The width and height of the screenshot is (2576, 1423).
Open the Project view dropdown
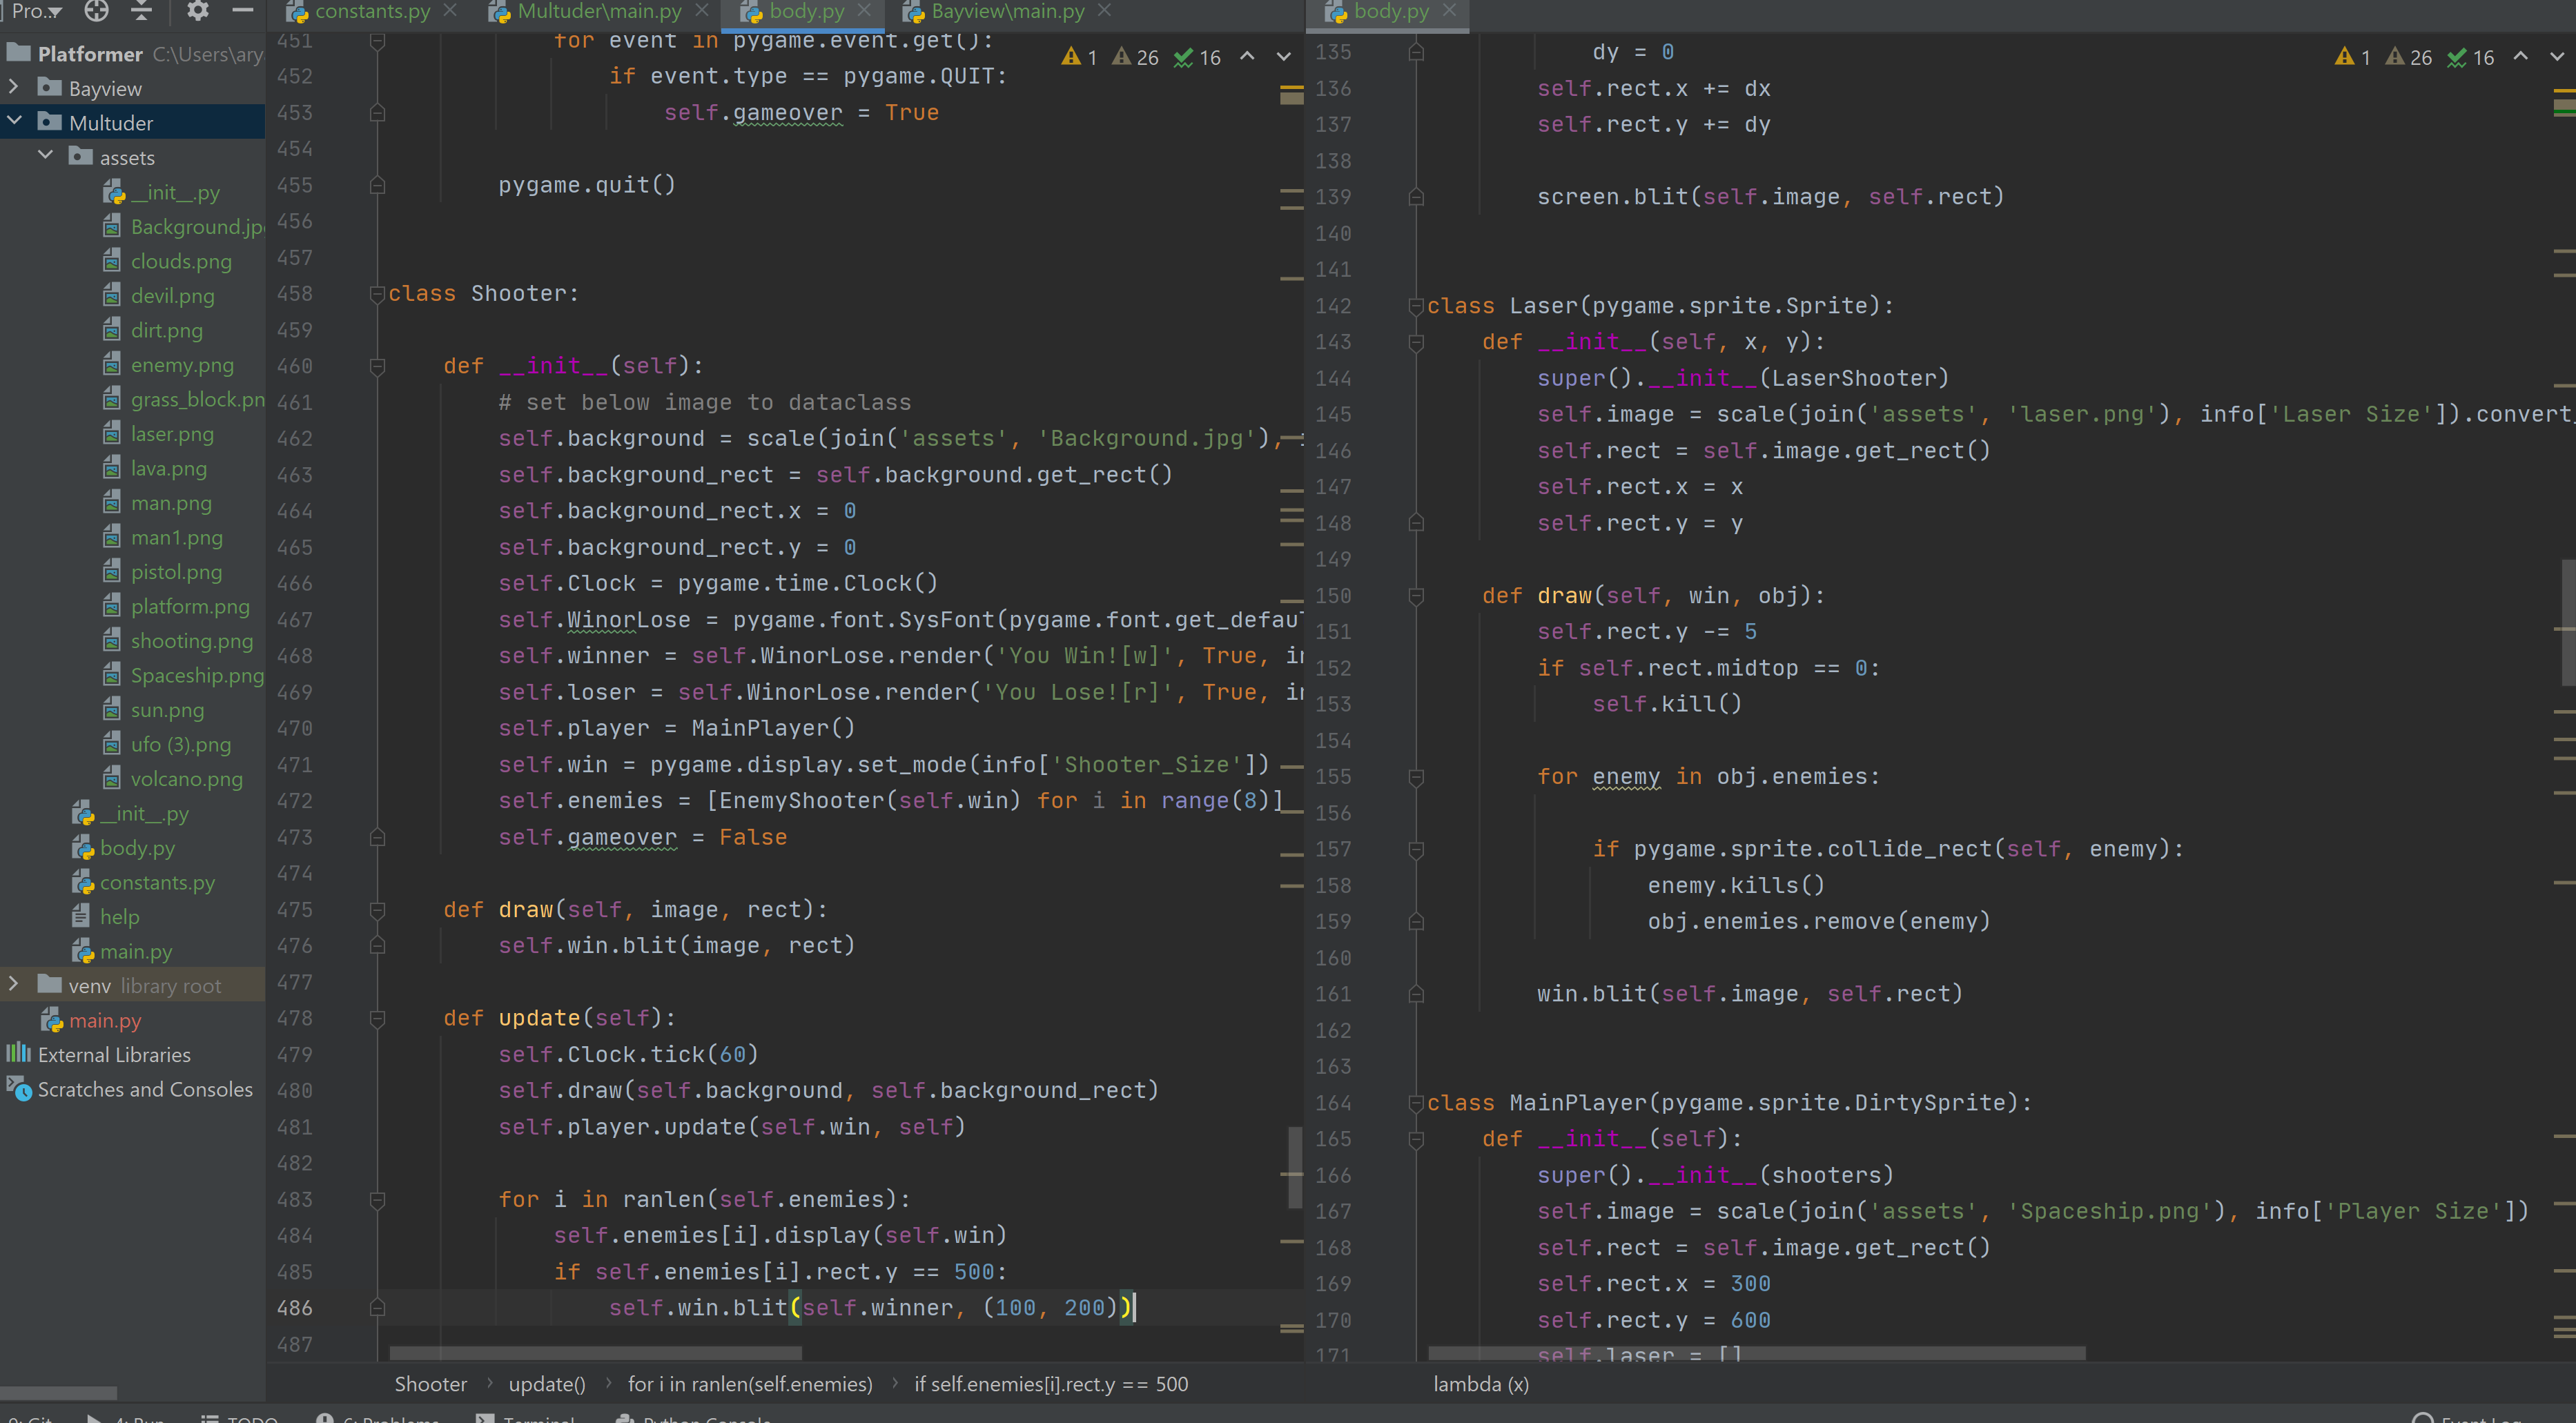pyautogui.click(x=37, y=11)
